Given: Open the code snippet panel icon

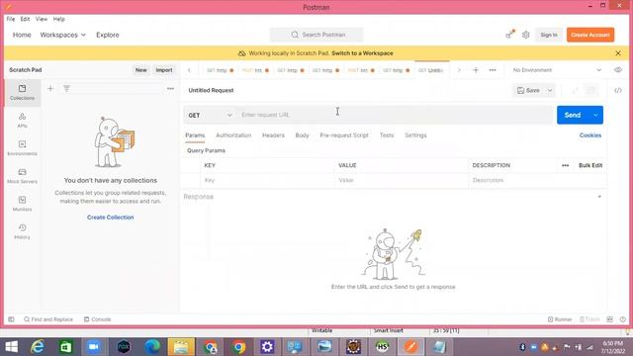Looking at the screenshot, I should pyautogui.click(x=618, y=90).
